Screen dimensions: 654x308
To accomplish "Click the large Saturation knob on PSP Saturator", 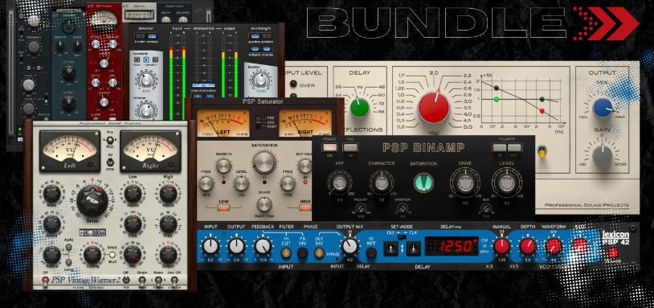I will click(264, 162).
